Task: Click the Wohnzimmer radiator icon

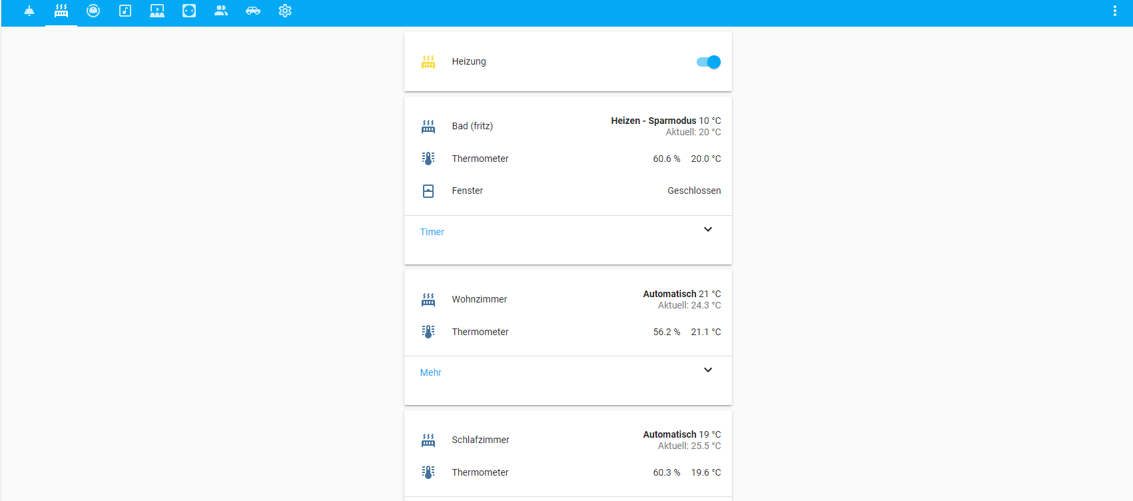Action: click(x=428, y=300)
